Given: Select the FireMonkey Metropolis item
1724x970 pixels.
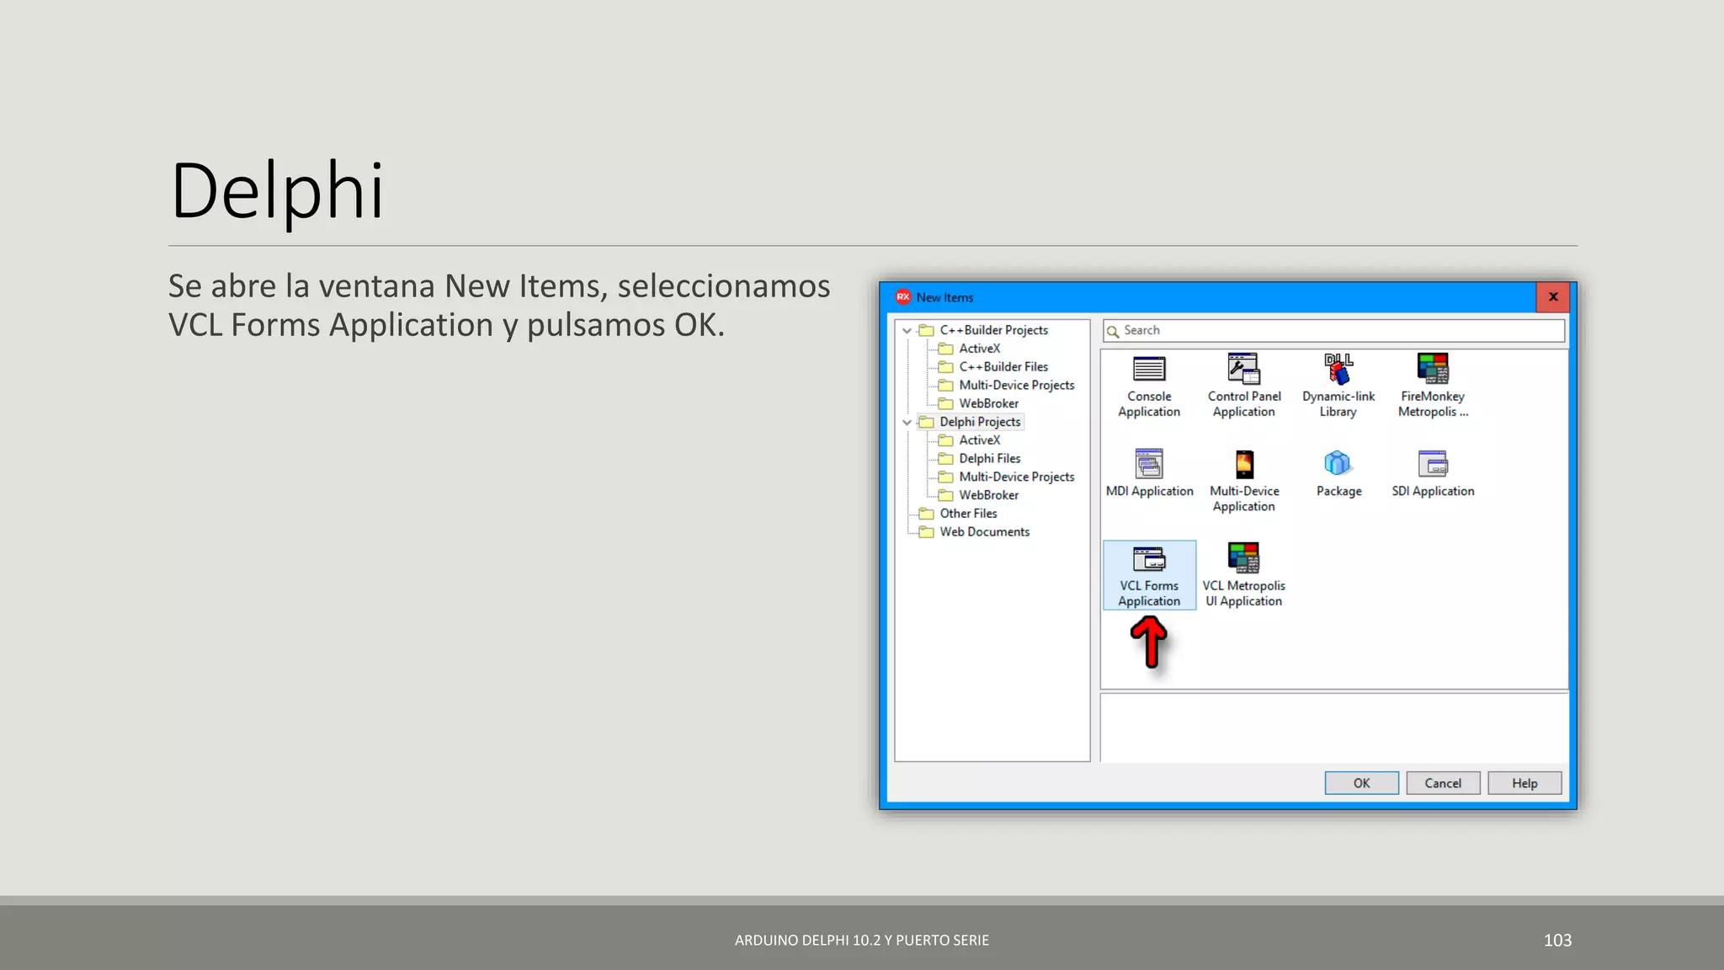Looking at the screenshot, I should [1433, 387].
